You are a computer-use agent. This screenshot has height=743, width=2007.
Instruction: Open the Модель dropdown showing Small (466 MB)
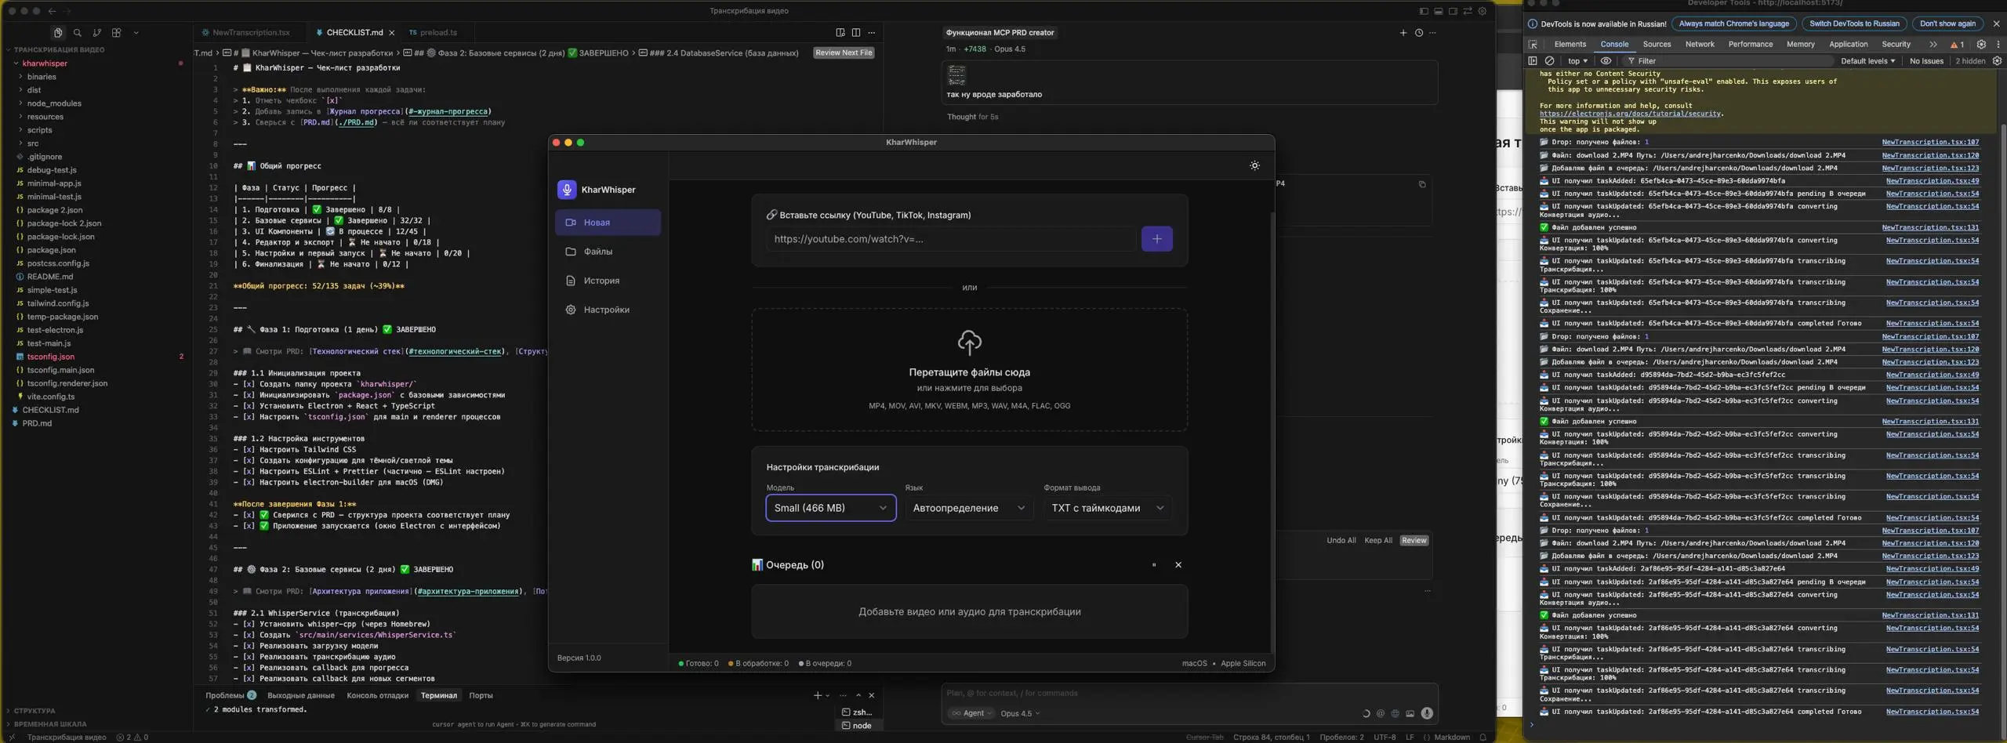pyautogui.click(x=830, y=508)
